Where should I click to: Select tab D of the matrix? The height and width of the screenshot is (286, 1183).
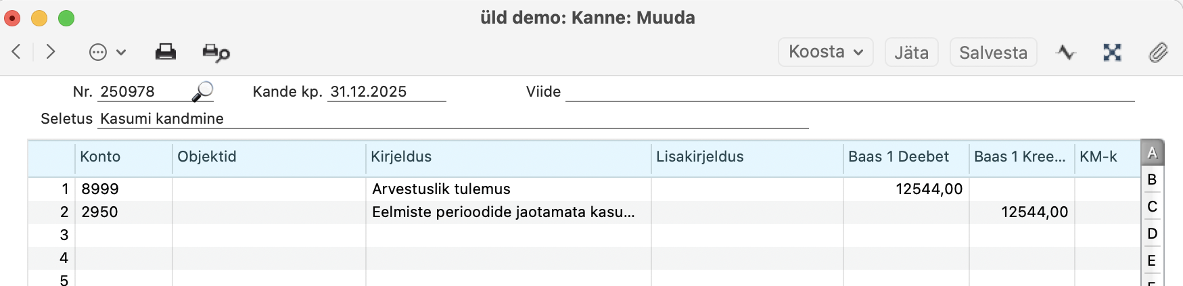1152,234
